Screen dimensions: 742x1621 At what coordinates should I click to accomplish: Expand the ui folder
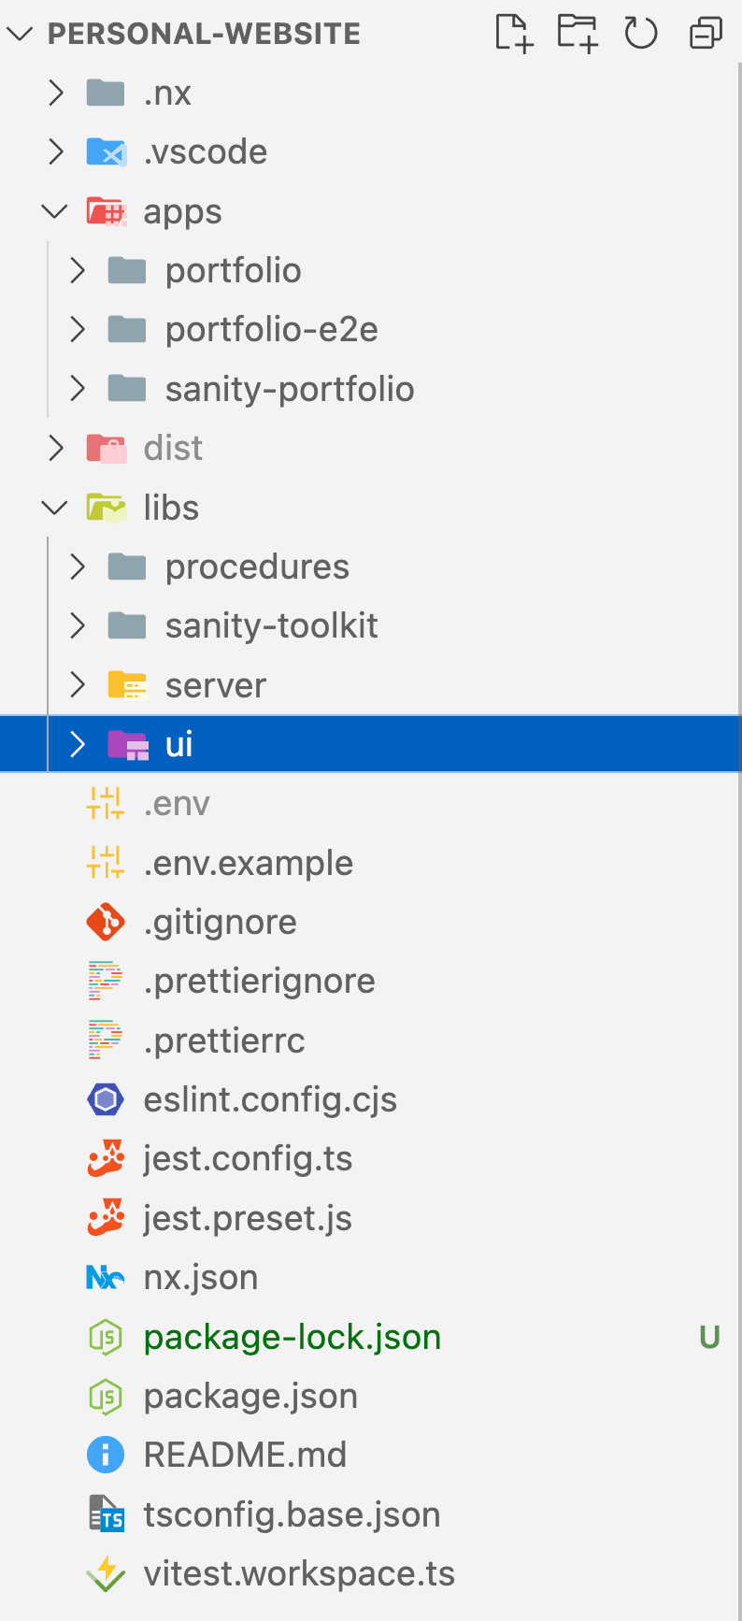pyautogui.click(x=78, y=745)
